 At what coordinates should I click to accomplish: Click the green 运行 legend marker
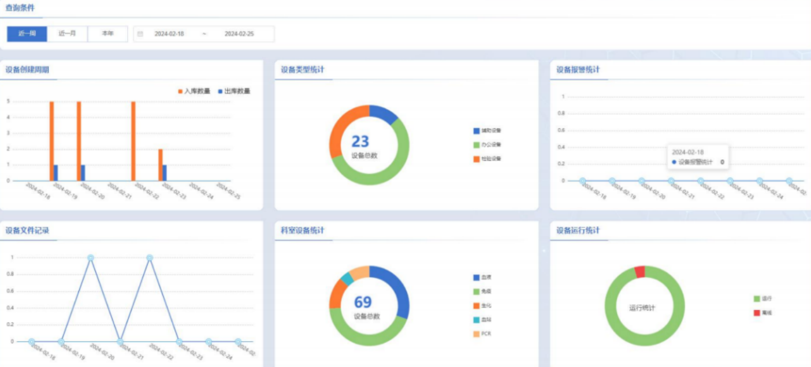[757, 299]
